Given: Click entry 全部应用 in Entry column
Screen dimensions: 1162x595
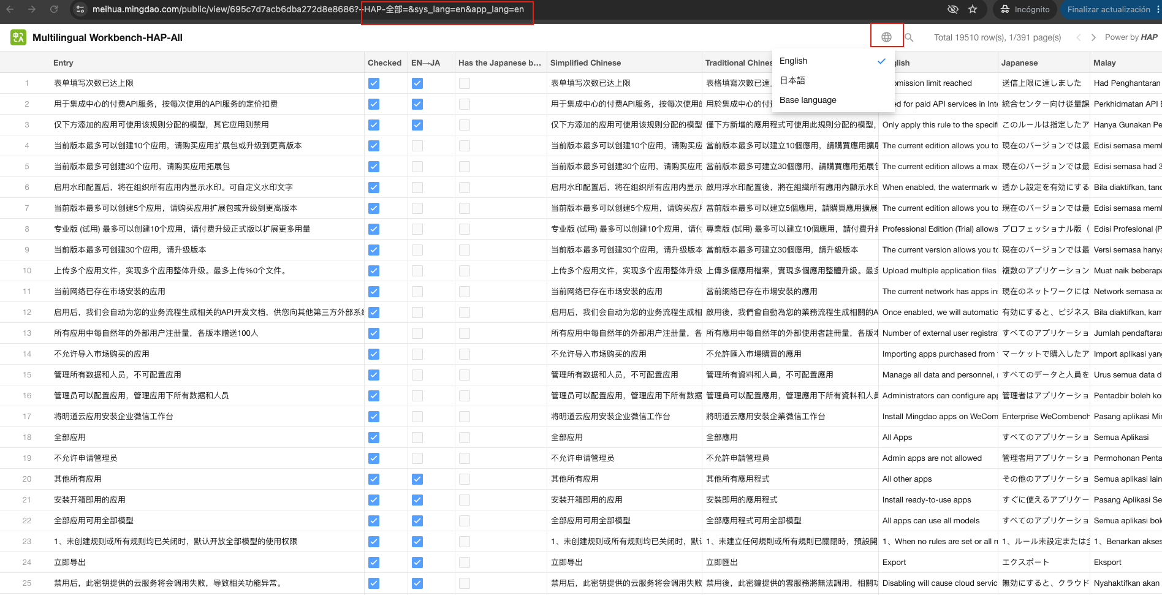Looking at the screenshot, I should (70, 438).
